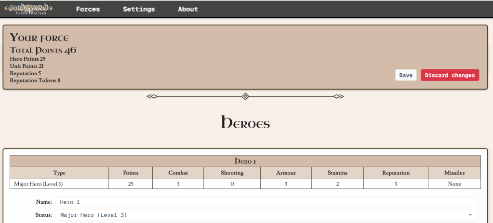Screen dimensions: 493x223
Task: Click the Total Points 46 summary line
Action: [x=43, y=50]
